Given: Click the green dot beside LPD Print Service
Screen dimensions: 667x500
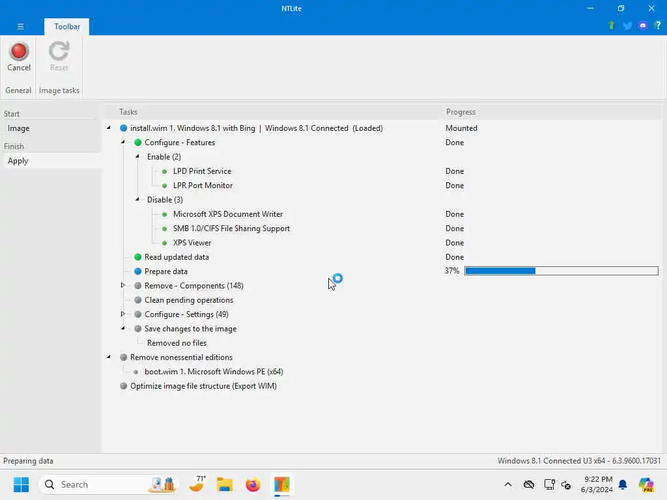Looking at the screenshot, I should click(165, 171).
